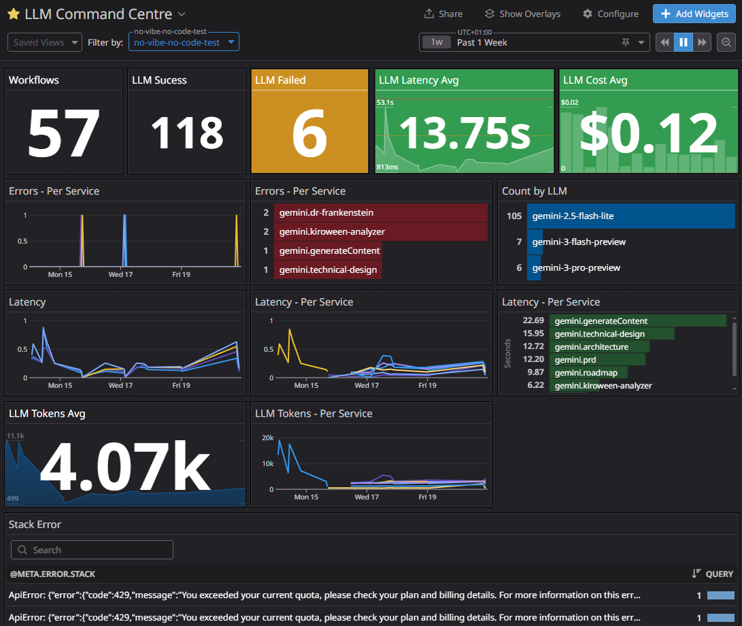
Task: Open the Saved Views dropdown
Action: (45, 42)
